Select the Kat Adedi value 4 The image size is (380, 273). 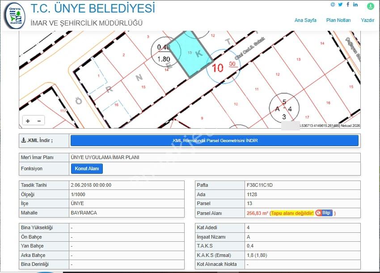pyautogui.click(x=248, y=227)
